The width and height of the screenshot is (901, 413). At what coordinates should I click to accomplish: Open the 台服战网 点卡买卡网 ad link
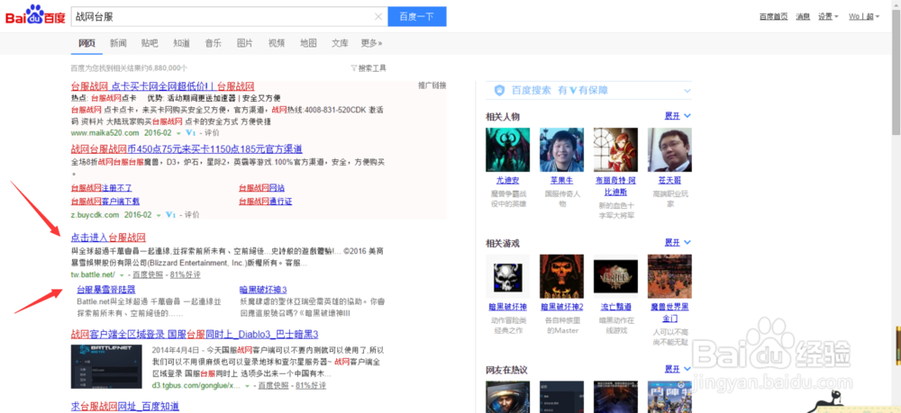[x=162, y=86]
